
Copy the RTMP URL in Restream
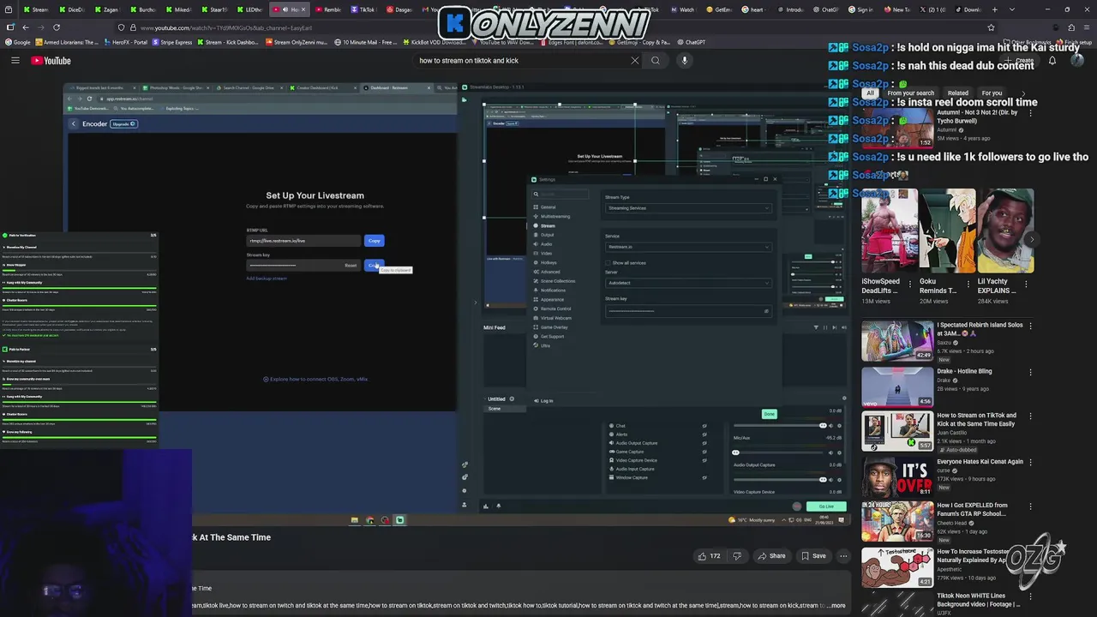click(374, 241)
